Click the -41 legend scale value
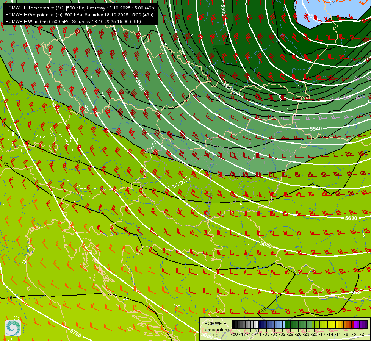This screenshot has height=341, width=371. 258,334
